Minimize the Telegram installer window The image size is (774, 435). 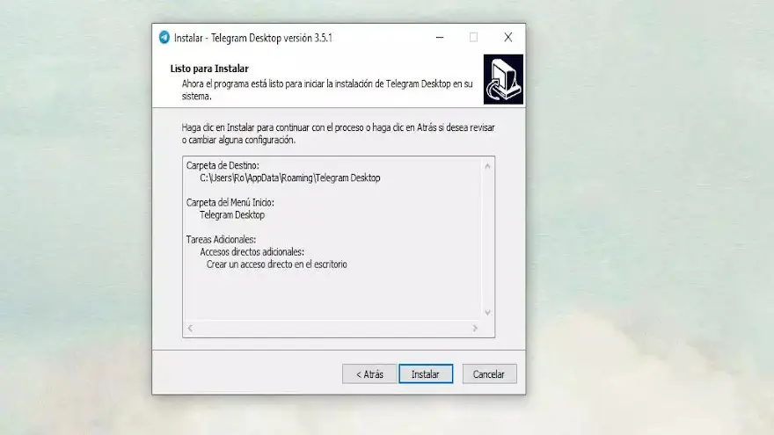439,38
